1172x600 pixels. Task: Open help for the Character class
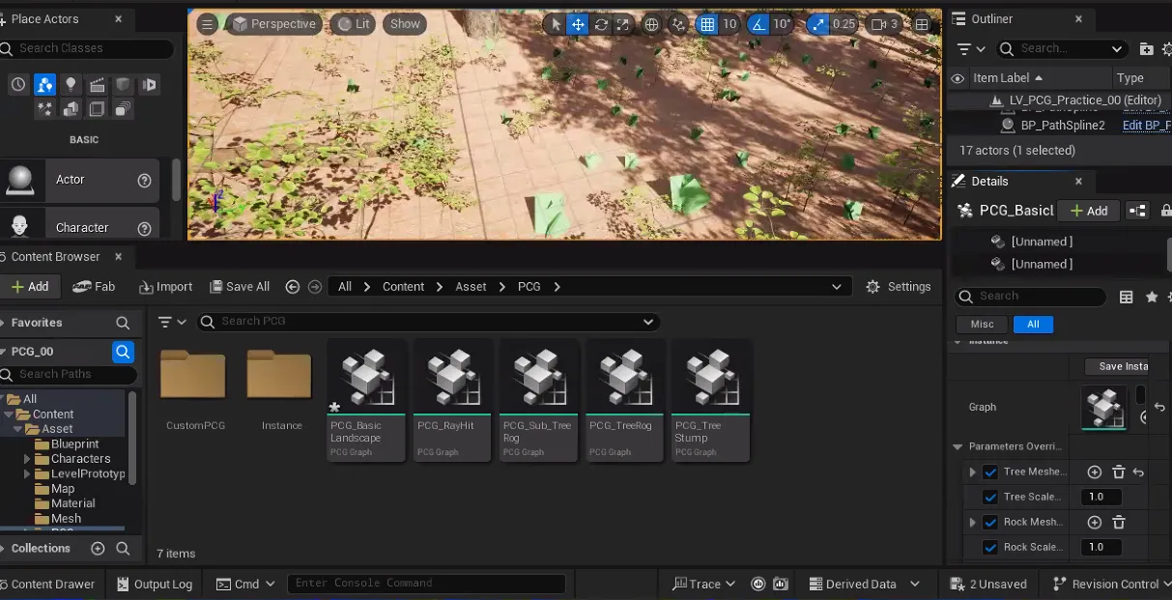[144, 228]
